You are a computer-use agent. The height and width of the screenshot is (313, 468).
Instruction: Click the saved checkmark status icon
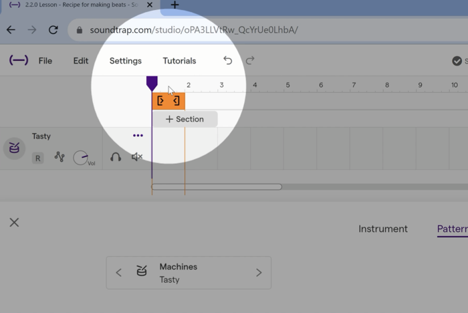tap(457, 61)
